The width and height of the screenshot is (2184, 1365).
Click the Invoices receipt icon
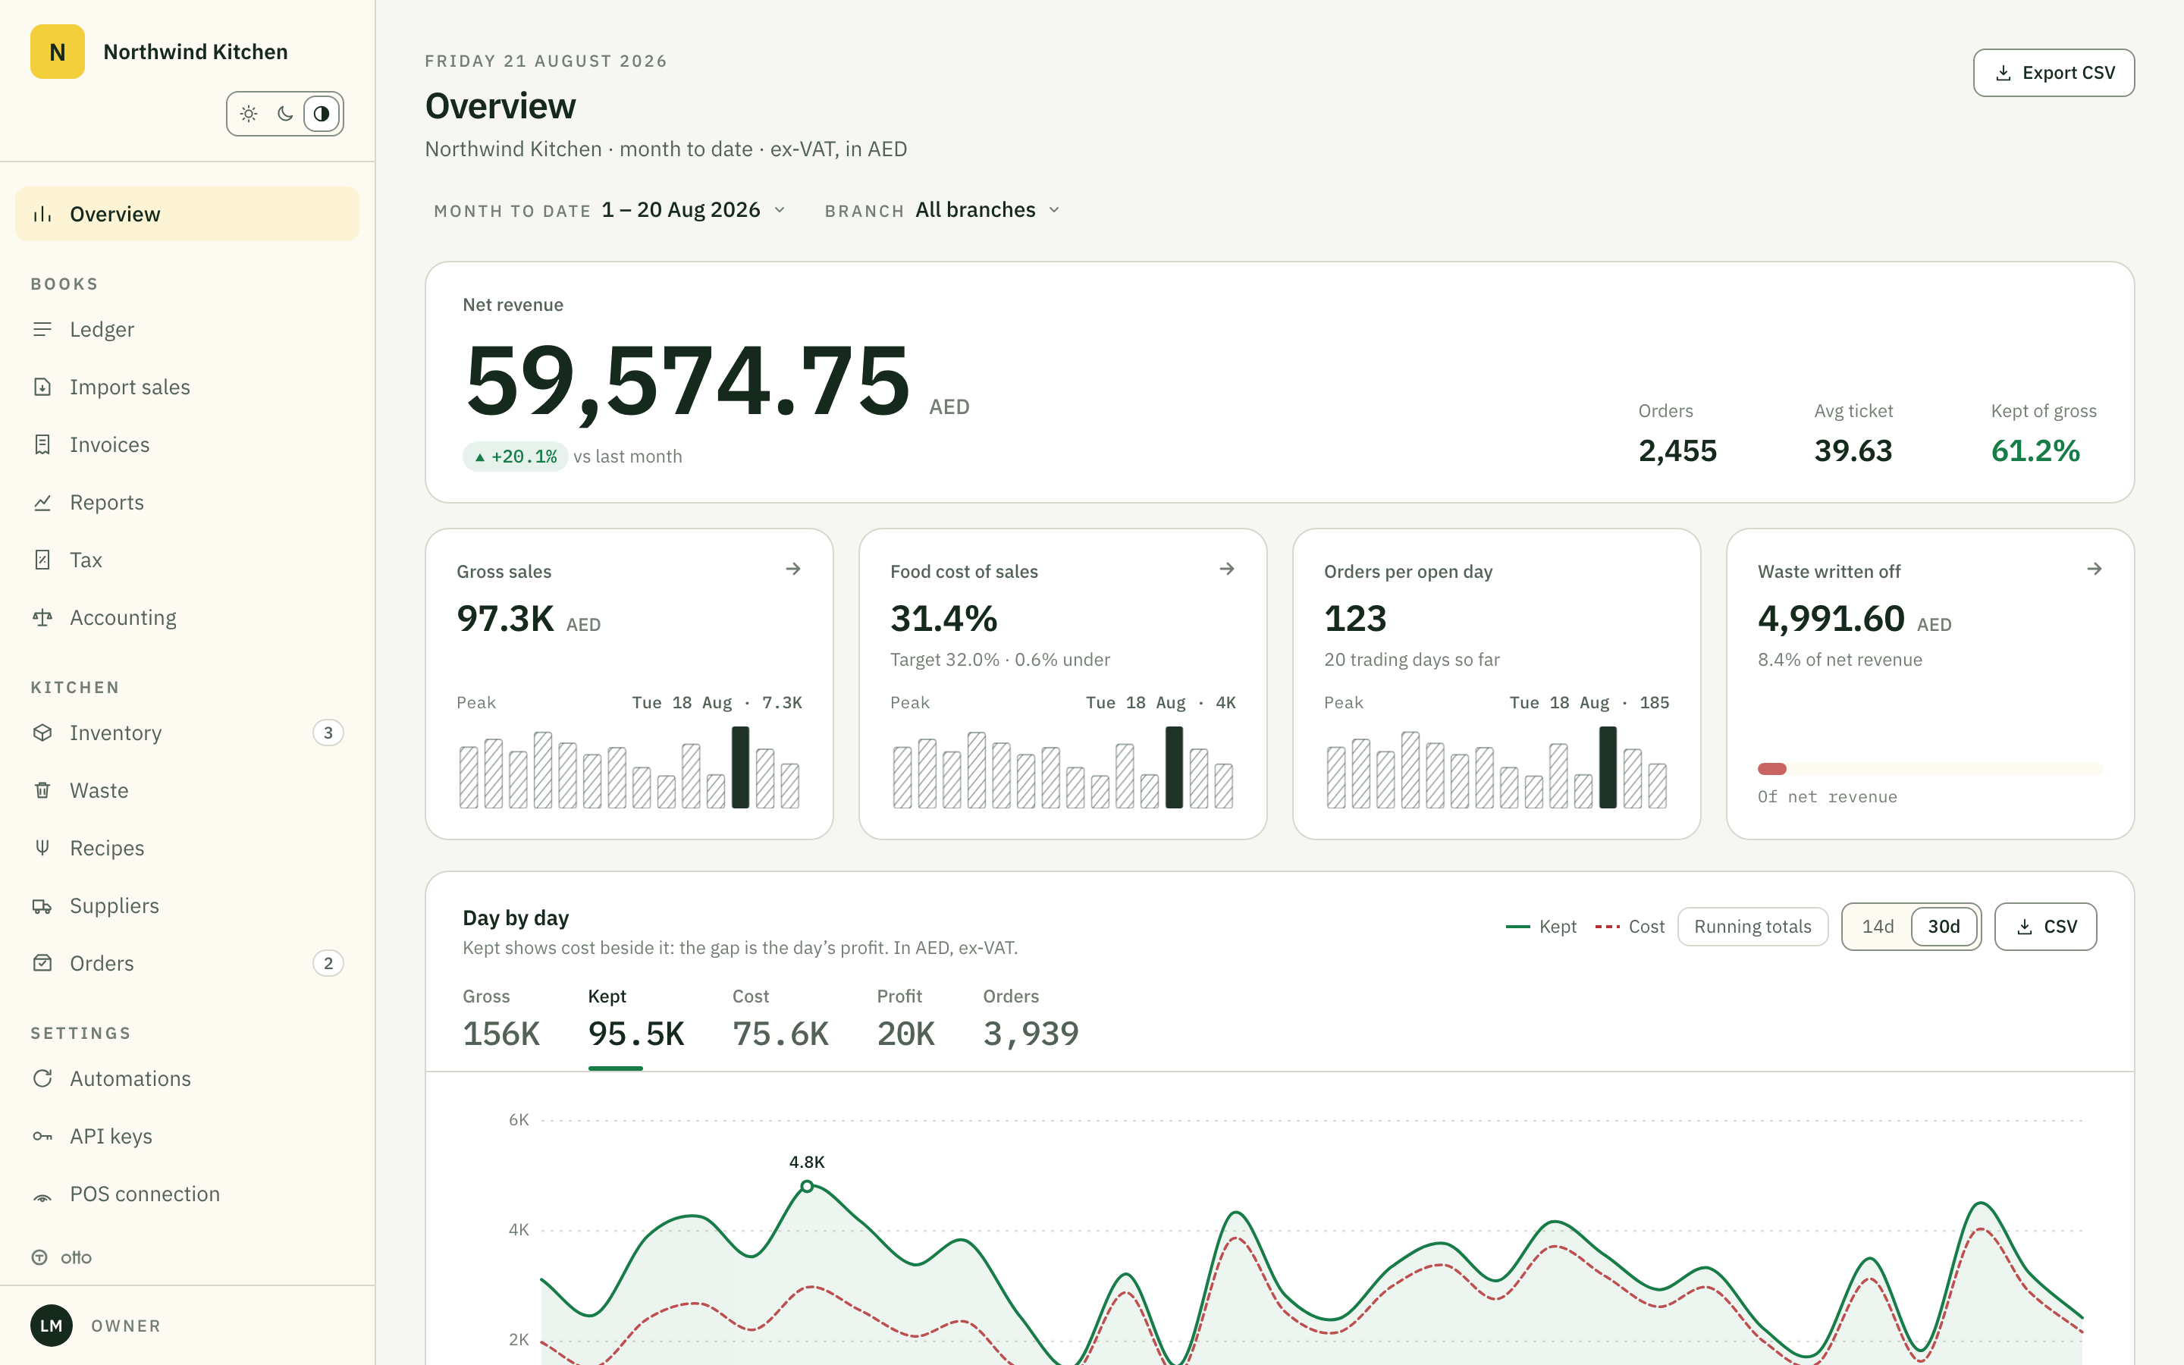click(42, 445)
